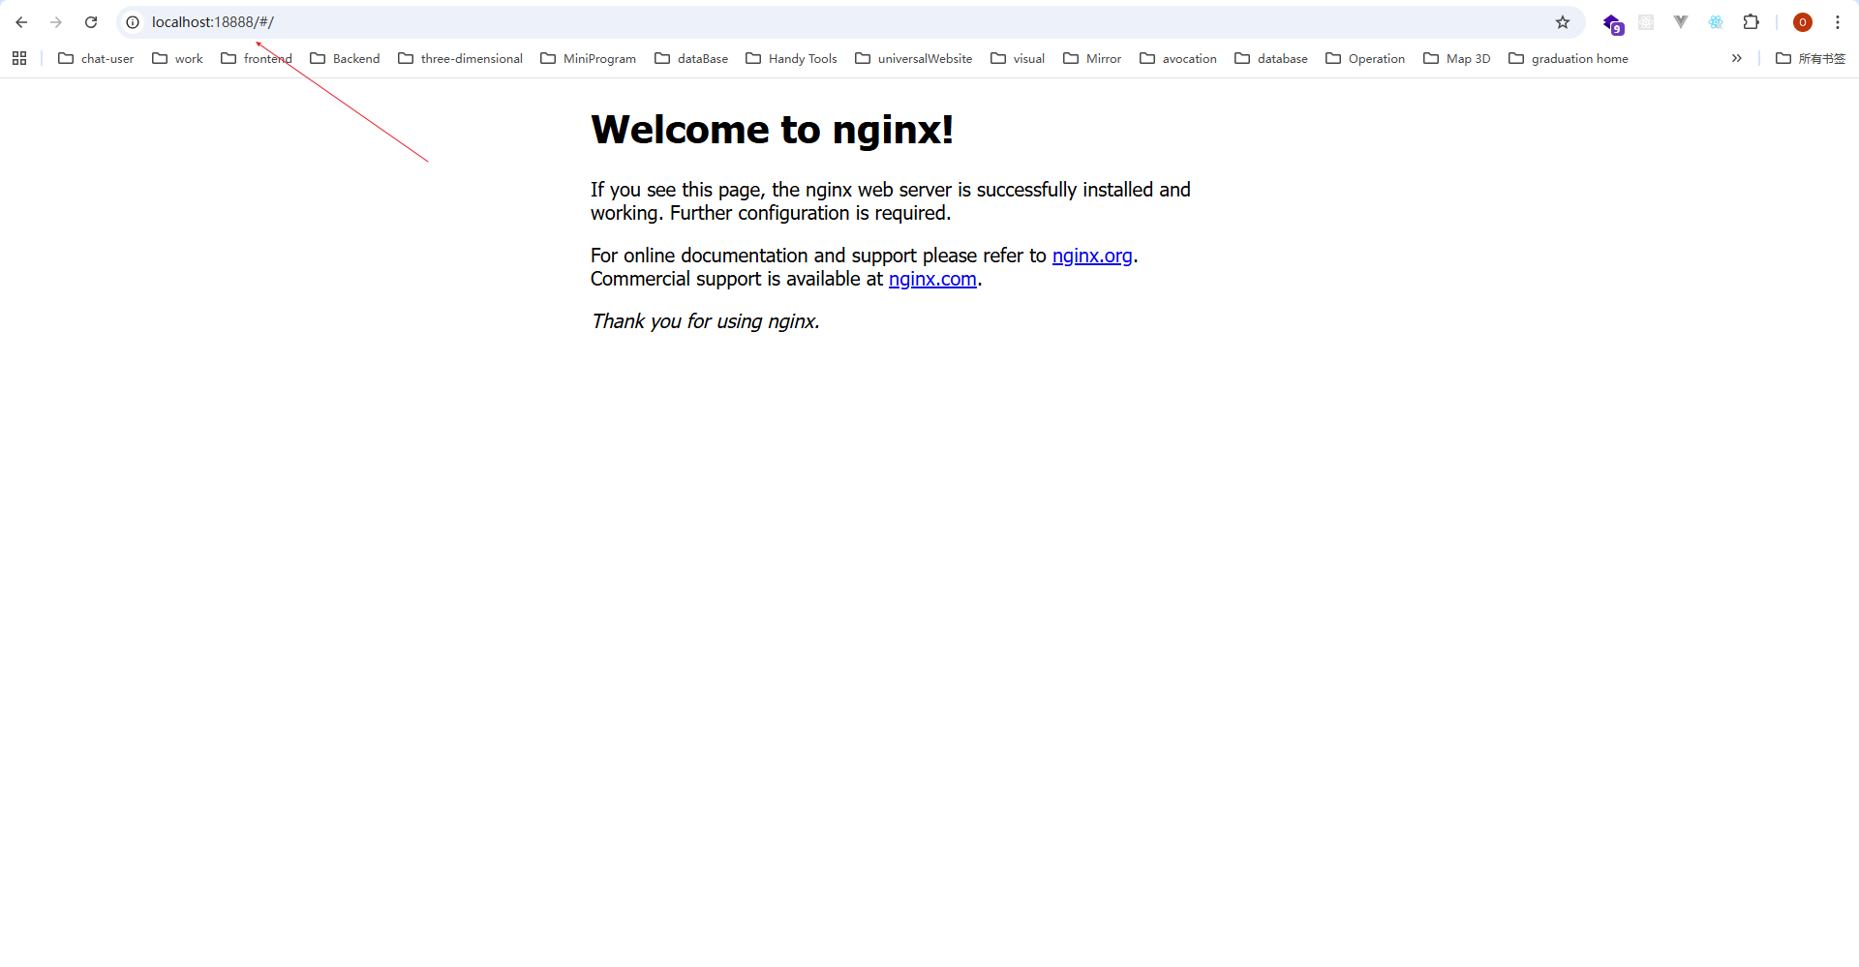Image resolution: width=1859 pixels, height=967 pixels.
Task: Open the browser profile avatar
Action: (x=1803, y=22)
